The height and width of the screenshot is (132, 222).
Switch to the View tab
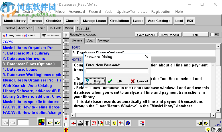[90, 41]
